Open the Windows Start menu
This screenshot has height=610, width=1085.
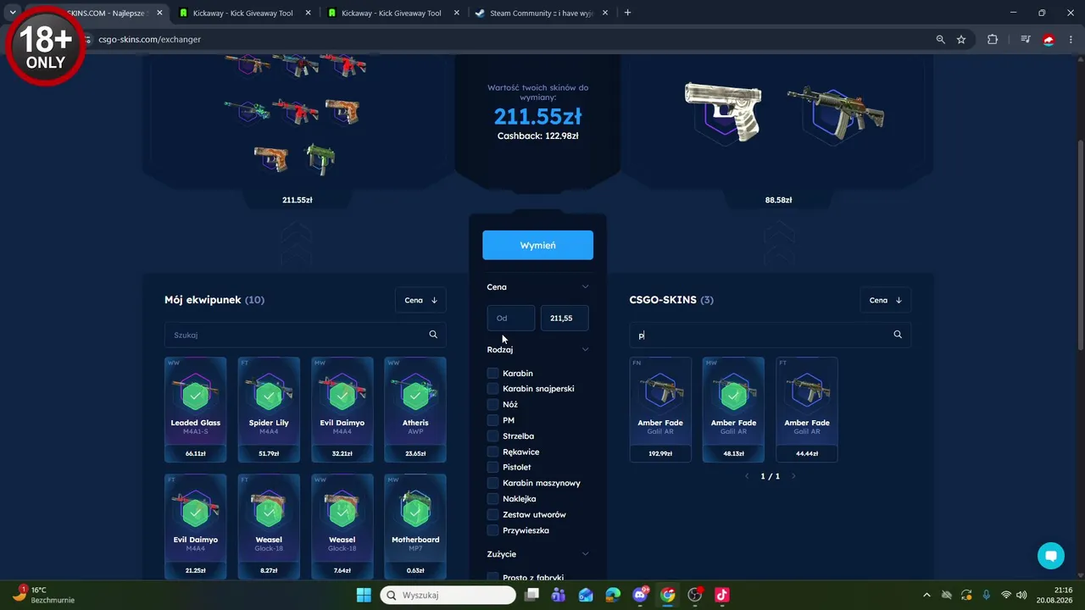pos(364,595)
